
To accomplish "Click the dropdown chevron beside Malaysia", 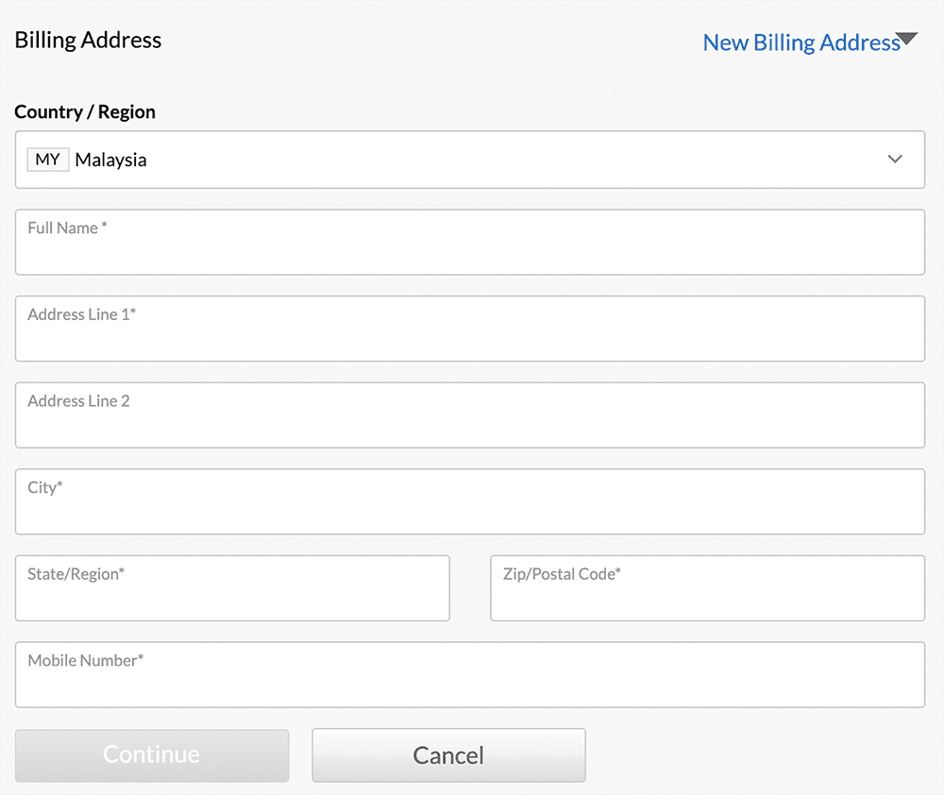I will tap(894, 159).
